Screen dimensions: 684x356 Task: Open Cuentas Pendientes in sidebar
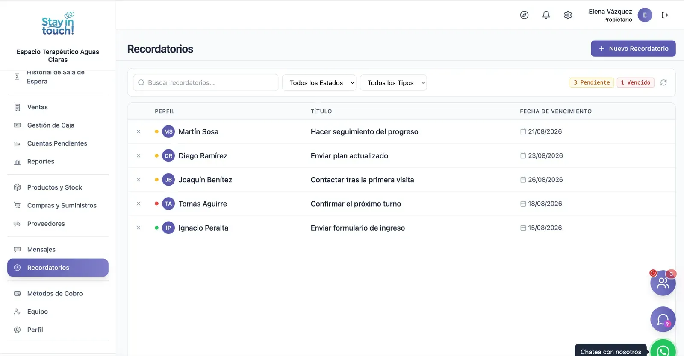coord(58,143)
